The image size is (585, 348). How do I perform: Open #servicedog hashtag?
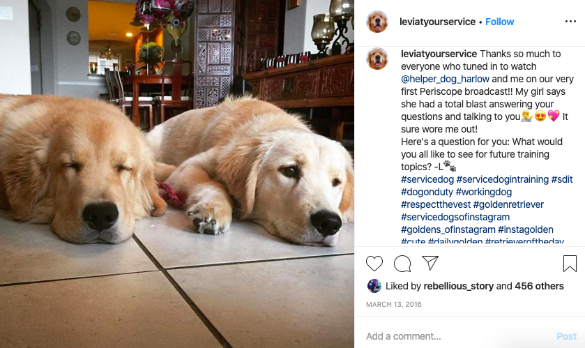[x=427, y=179]
